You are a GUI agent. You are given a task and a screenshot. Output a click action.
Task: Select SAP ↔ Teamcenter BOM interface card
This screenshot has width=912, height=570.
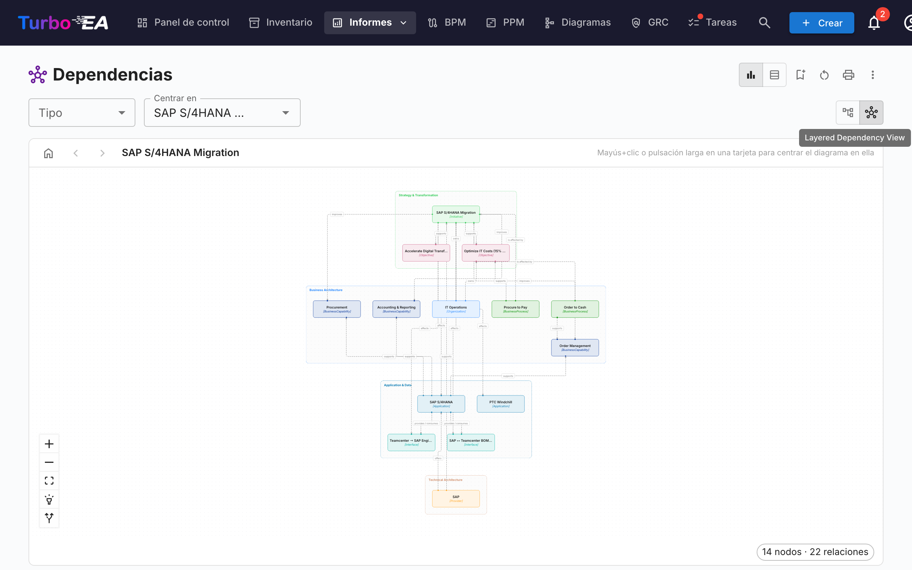pos(471,442)
